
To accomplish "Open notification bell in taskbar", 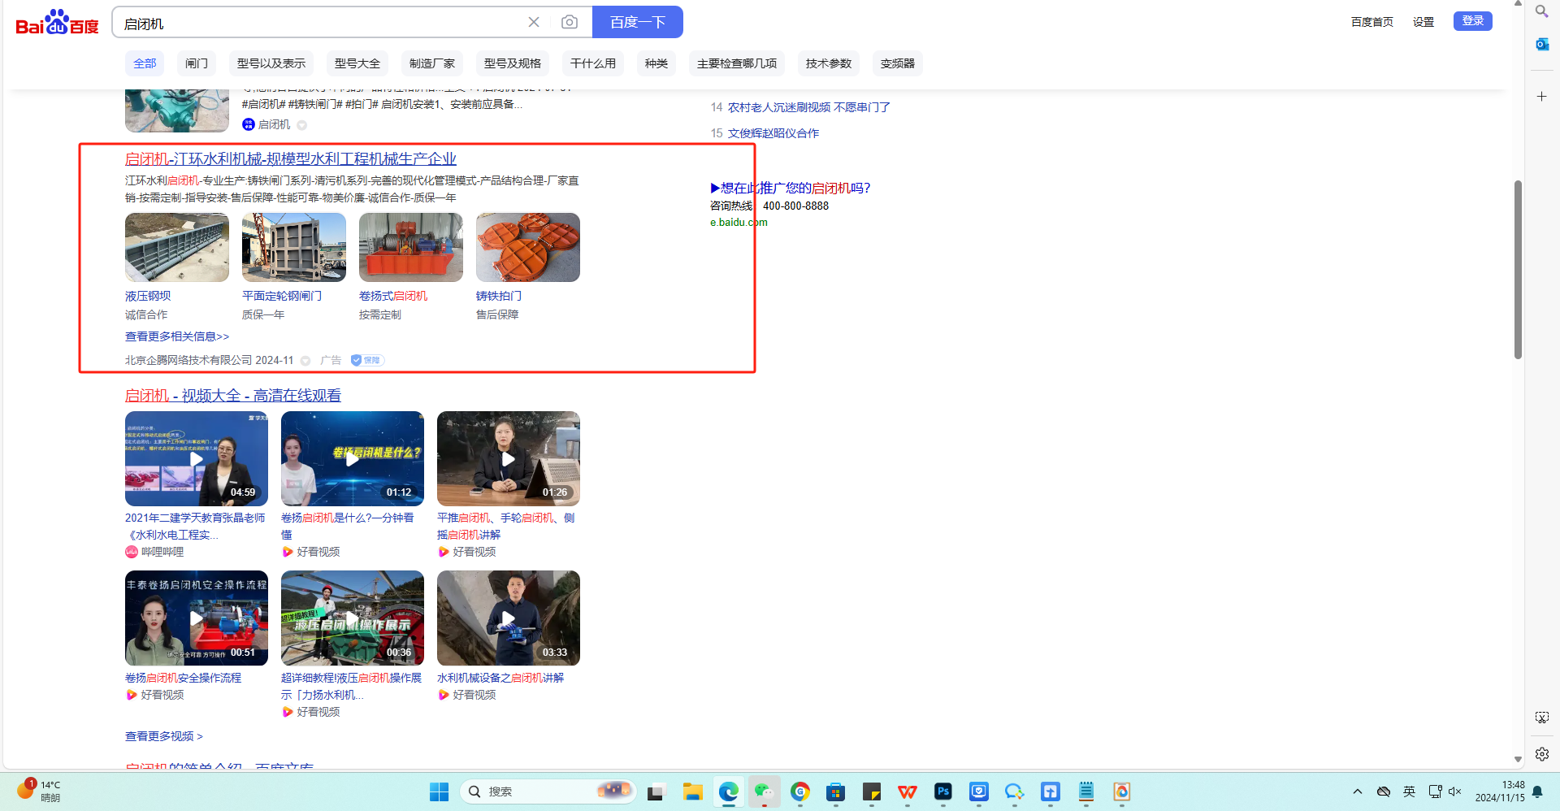I will (1537, 791).
